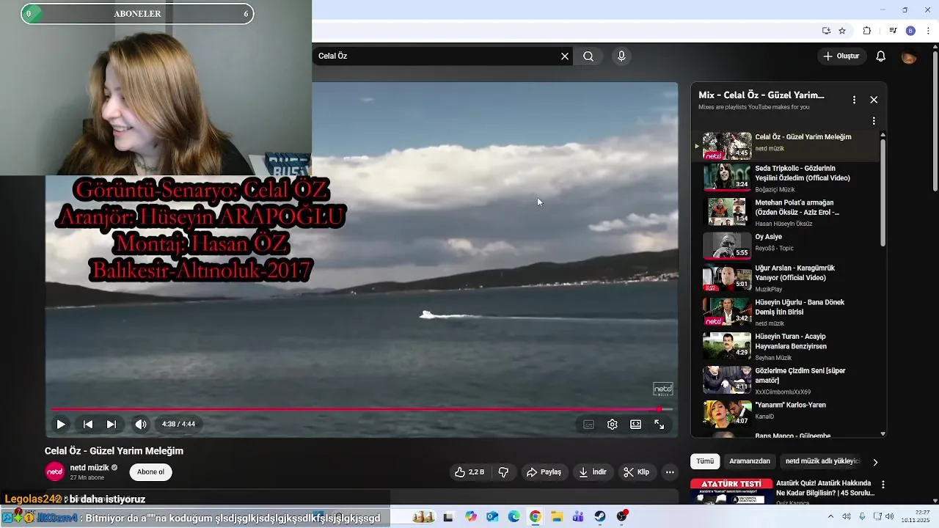Image resolution: width=939 pixels, height=528 pixels.
Task: Play Gözlerime Çizdim Seni süper amatör
Action: click(x=785, y=380)
